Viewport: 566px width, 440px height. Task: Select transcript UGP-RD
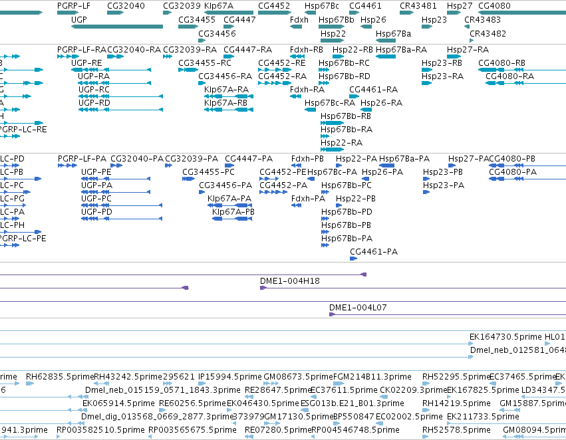[x=94, y=103]
